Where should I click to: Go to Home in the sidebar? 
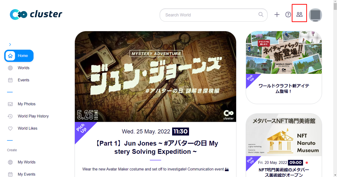click(19, 56)
